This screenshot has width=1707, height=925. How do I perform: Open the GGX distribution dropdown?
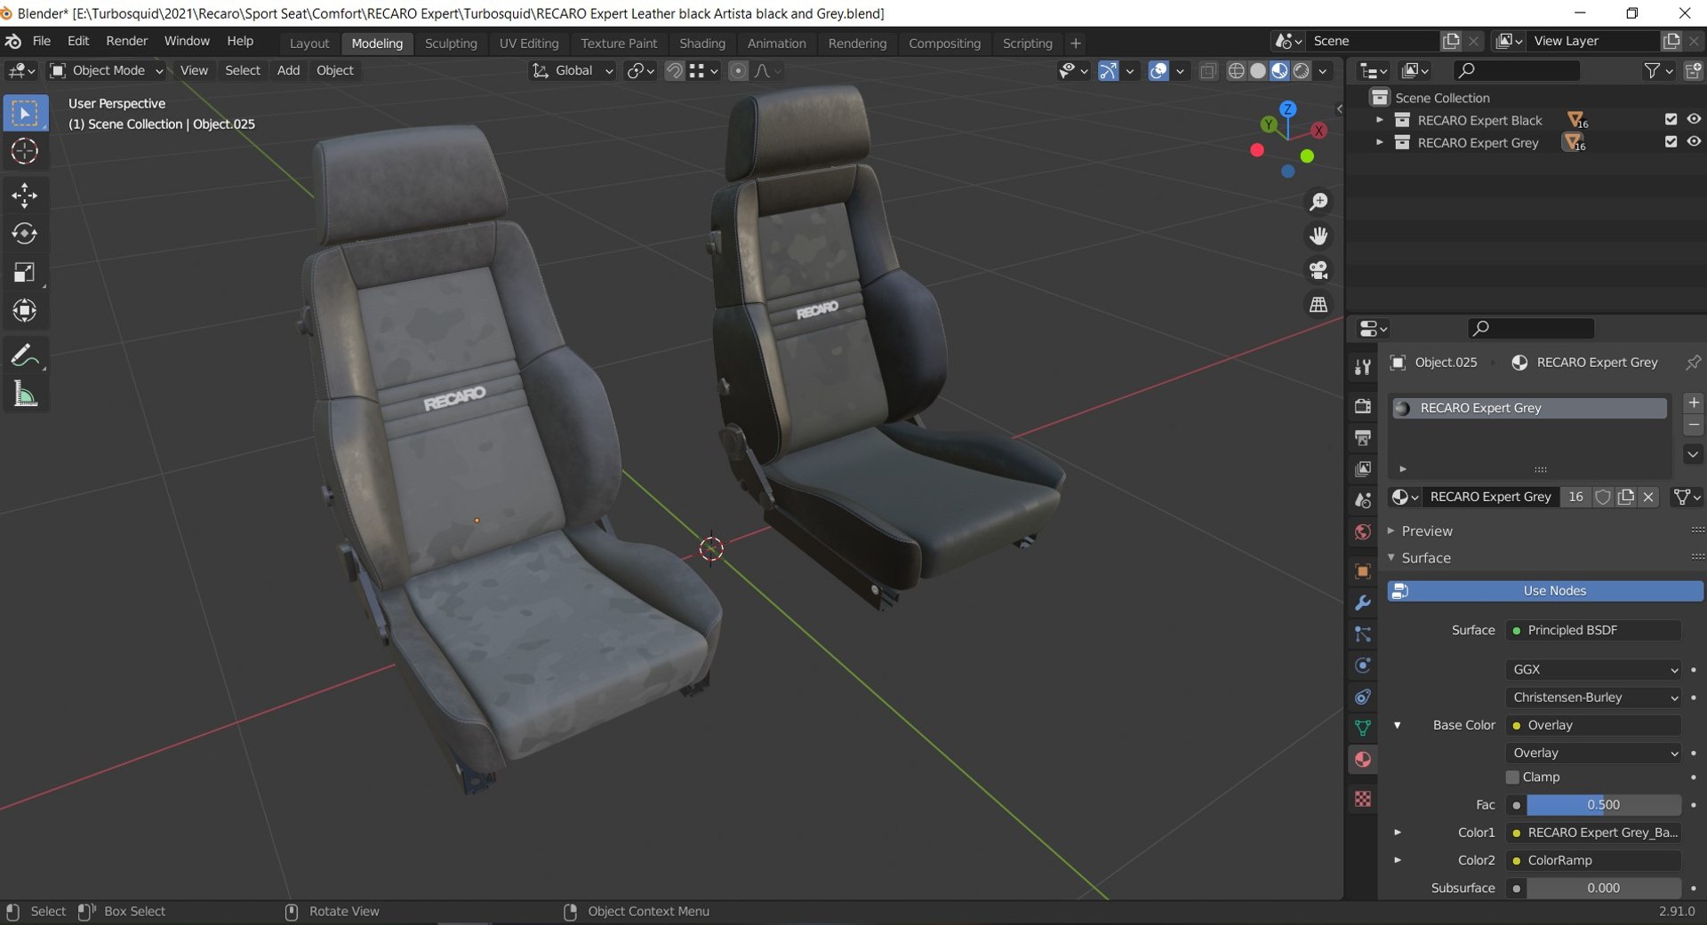[1594, 669]
